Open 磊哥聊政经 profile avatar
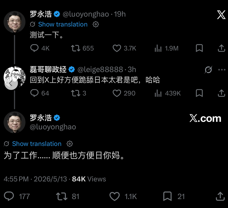The width and height of the screenshot is (228, 208). pos(15,77)
